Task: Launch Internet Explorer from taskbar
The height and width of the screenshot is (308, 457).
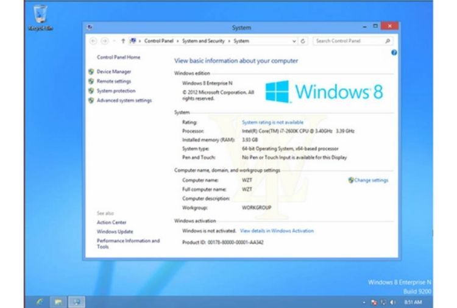Action: coord(40,302)
